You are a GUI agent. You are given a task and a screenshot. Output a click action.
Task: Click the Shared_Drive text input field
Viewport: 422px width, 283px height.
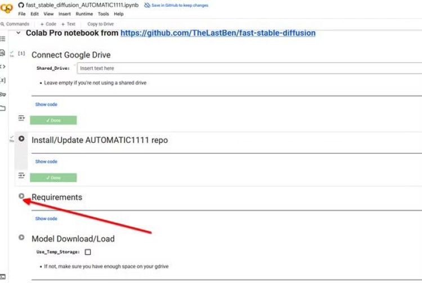click(248, 68)
